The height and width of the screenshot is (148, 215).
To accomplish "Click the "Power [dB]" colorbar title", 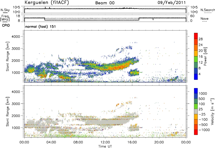I will 205,56.
